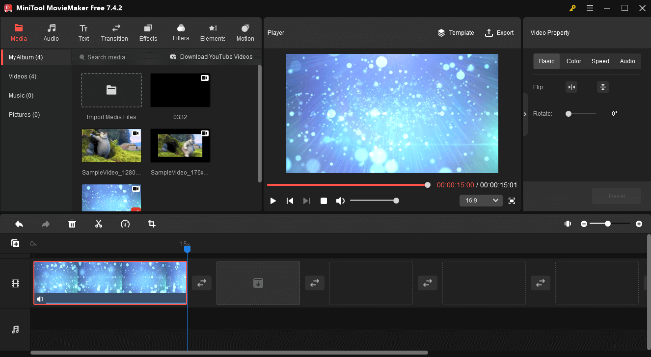Toggle the auto-snap timeline icon
The width and height of the screenshot is (651, 357).
pos(568,224)
